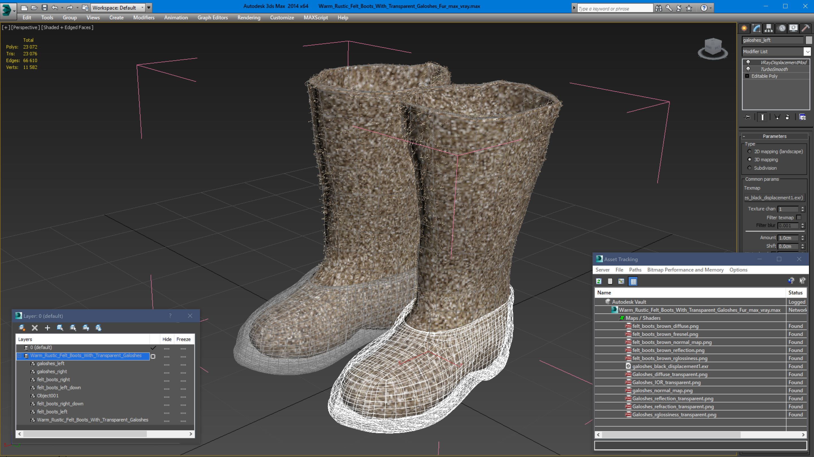Click the Undo arrow icon

pyautogui.click(x=55, y=8)
